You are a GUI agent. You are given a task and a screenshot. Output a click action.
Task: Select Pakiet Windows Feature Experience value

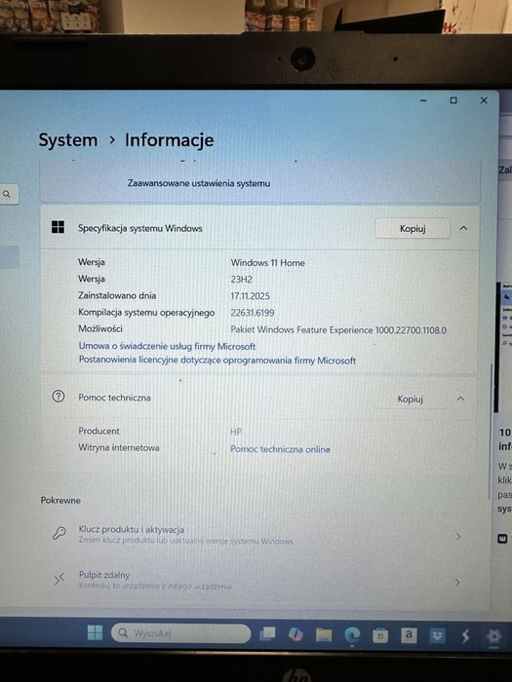point(338,329)
